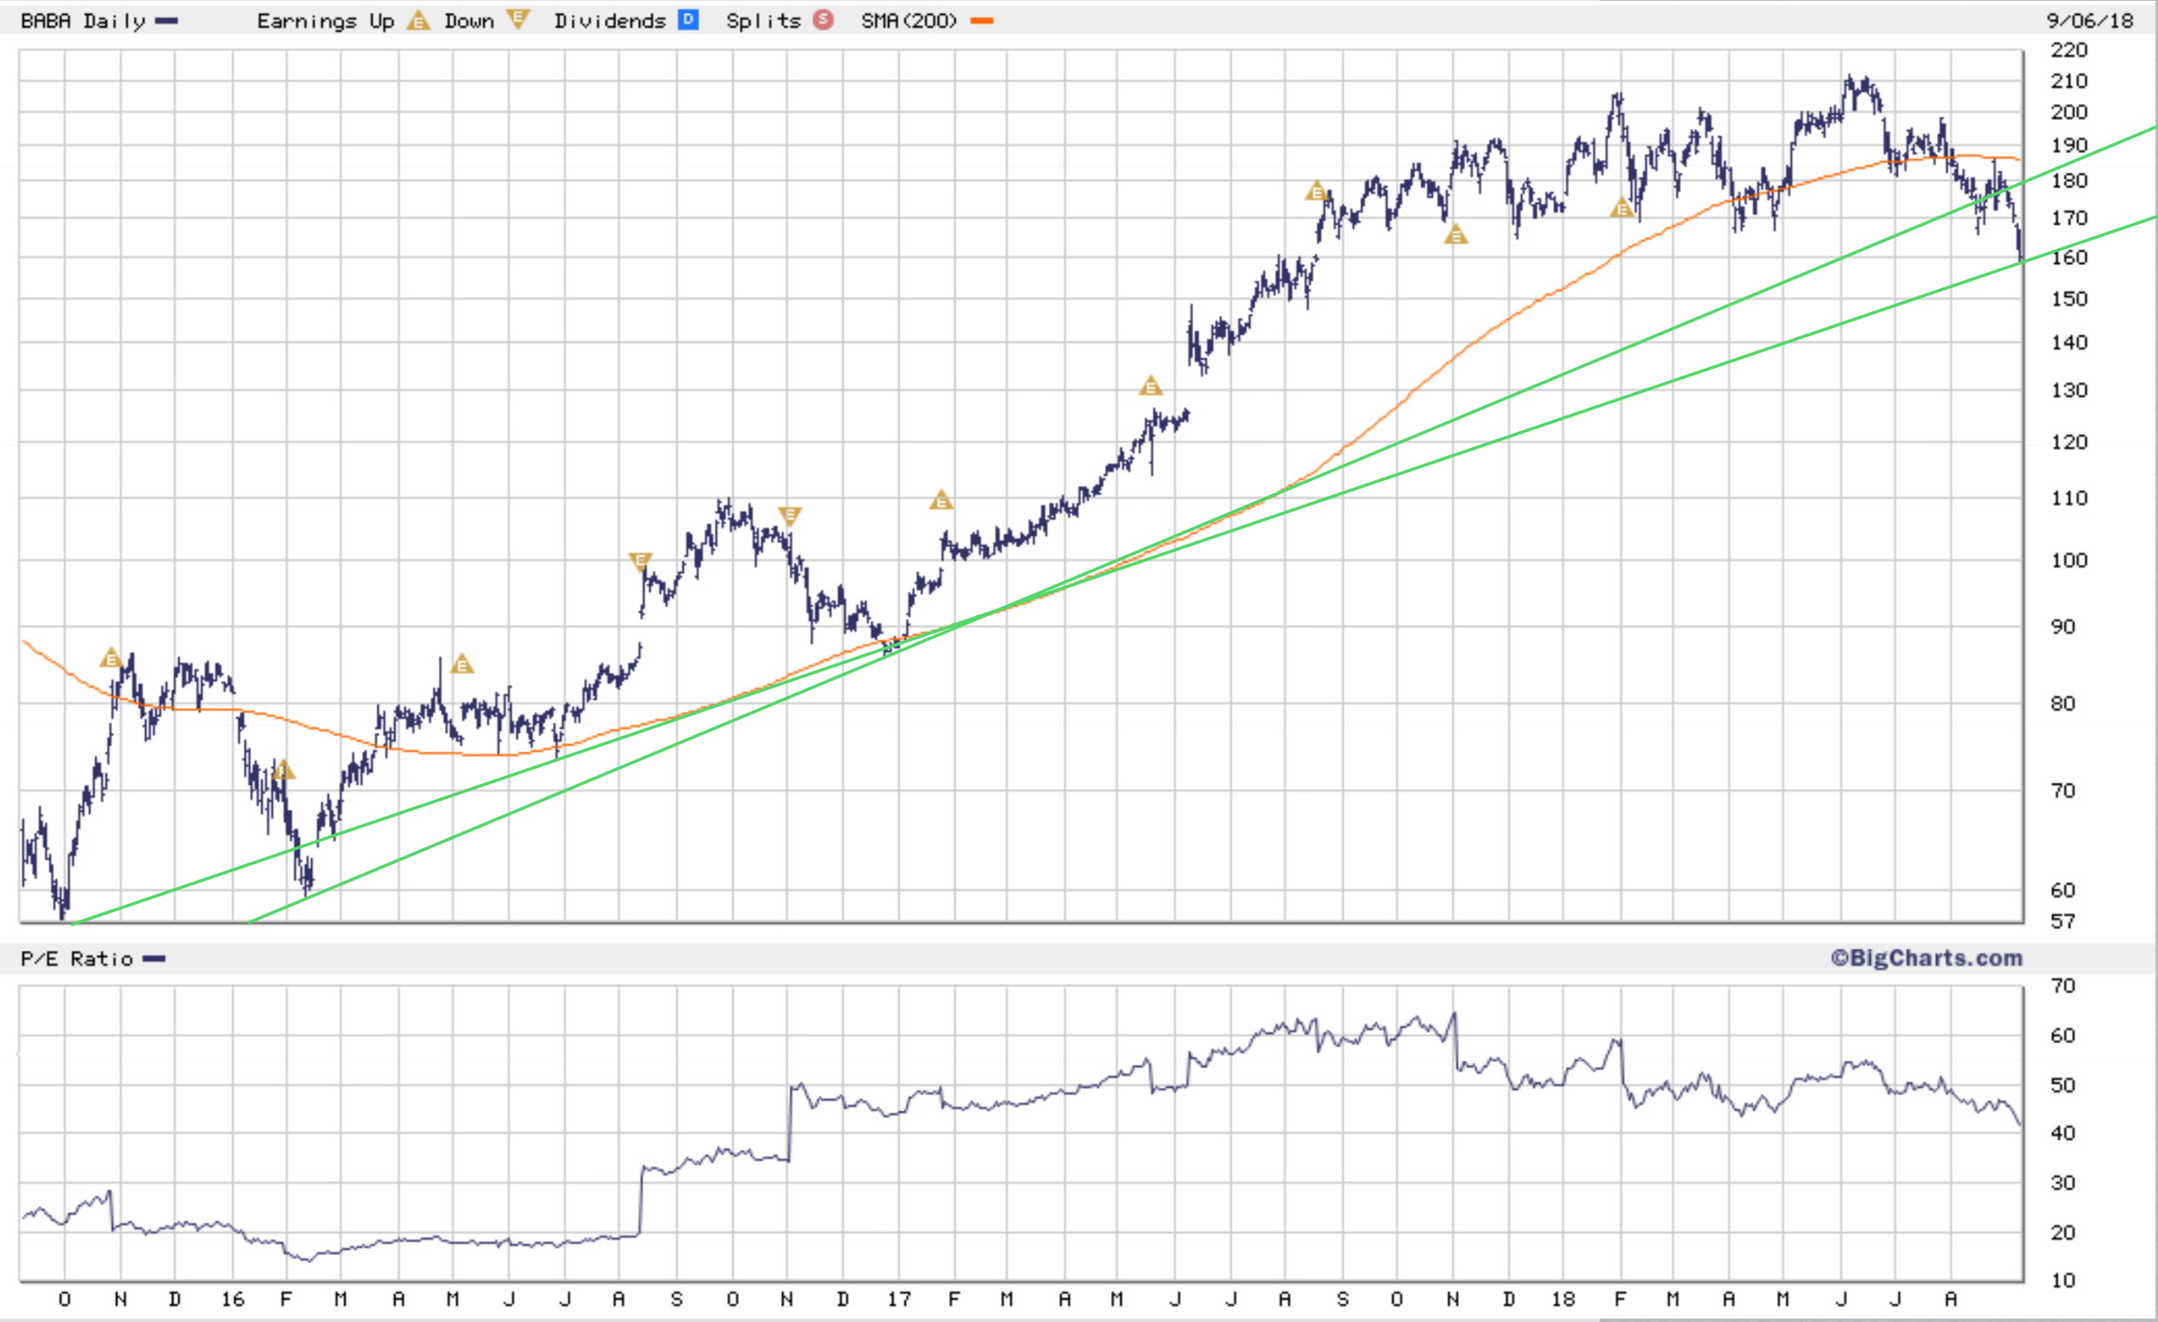Click the earnings-up marker below the 70 level
The width and height of the screenshot is (2158, 1322).
click(x=284, y=770)
